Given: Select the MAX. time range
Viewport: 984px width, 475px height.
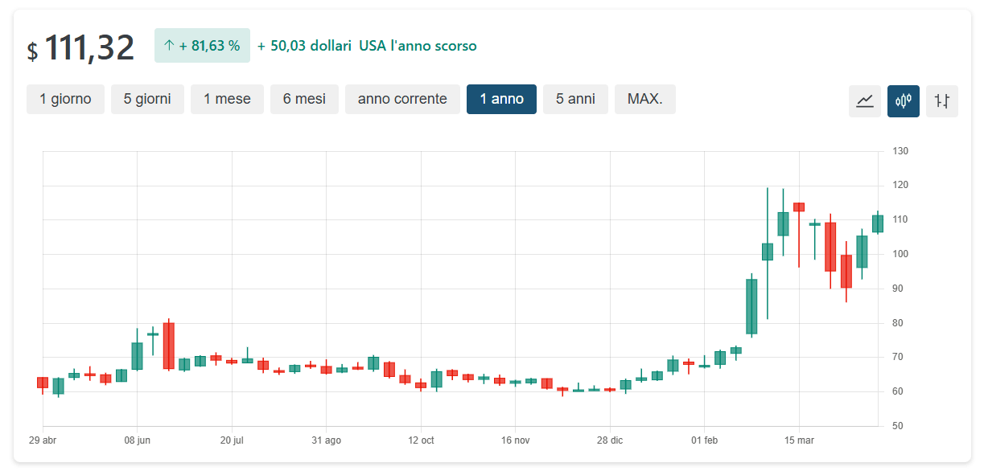Looking at the screenshot, I should pos(645,99).
